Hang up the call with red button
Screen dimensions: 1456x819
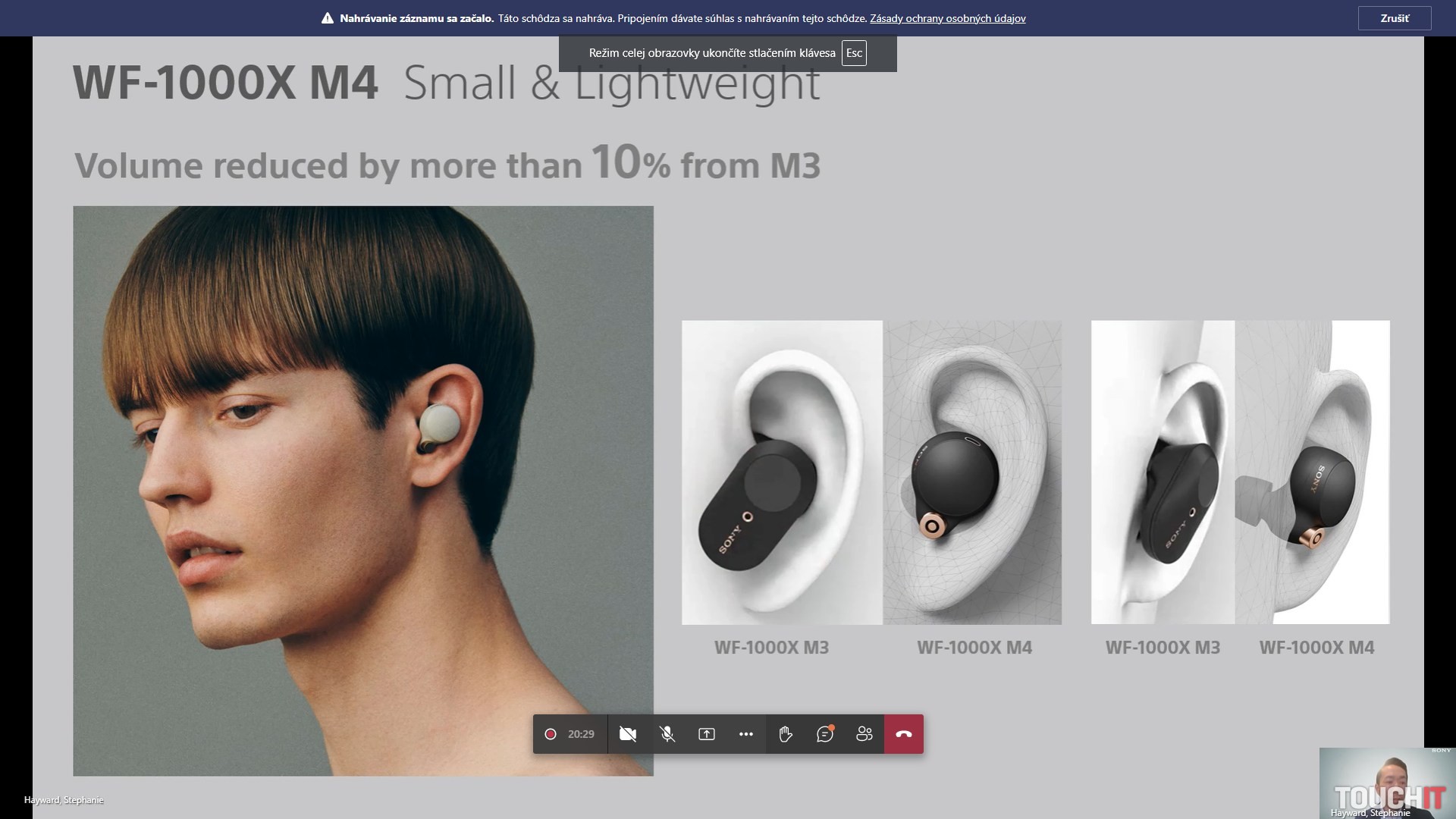coord(904,734)
